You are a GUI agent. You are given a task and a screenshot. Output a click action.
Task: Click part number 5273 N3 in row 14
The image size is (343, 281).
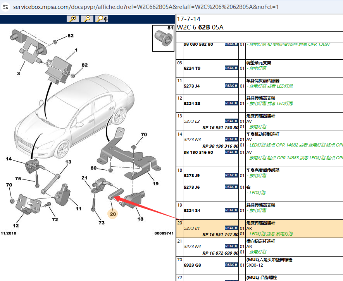pos(192,140)
